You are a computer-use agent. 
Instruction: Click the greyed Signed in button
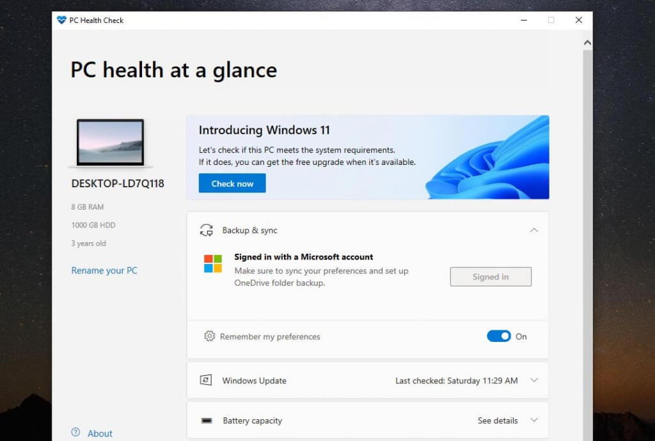click(491, 277)
